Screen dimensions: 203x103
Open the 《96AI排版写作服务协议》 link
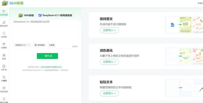(x=51, y=67)
